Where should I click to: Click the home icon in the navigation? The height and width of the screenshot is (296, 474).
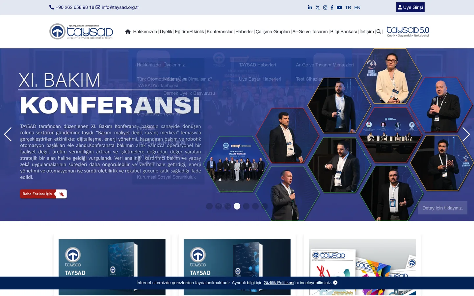tap(128, 32)
